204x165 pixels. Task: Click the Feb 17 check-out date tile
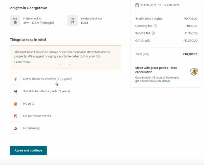pos(72,21)
